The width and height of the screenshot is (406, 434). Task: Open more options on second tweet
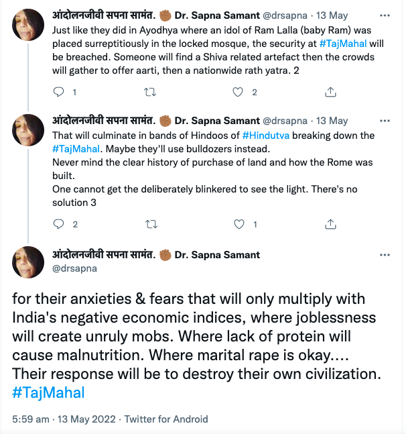click(385, 121)
